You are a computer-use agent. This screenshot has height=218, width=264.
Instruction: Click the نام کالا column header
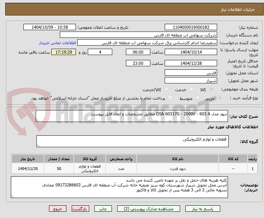click(178, 159)
